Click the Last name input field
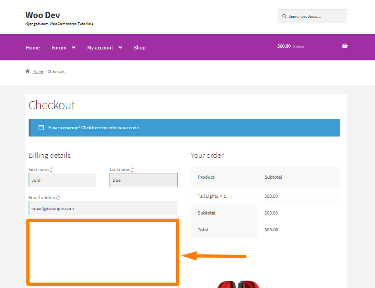The image size is (375, 288). (143, 180)
